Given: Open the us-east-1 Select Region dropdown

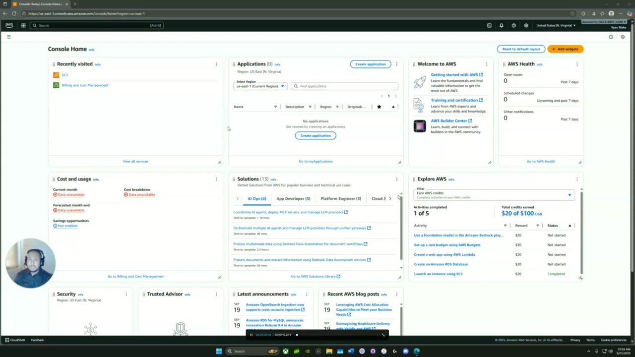Looking at the screenshot, I should (x=260, y=86).
